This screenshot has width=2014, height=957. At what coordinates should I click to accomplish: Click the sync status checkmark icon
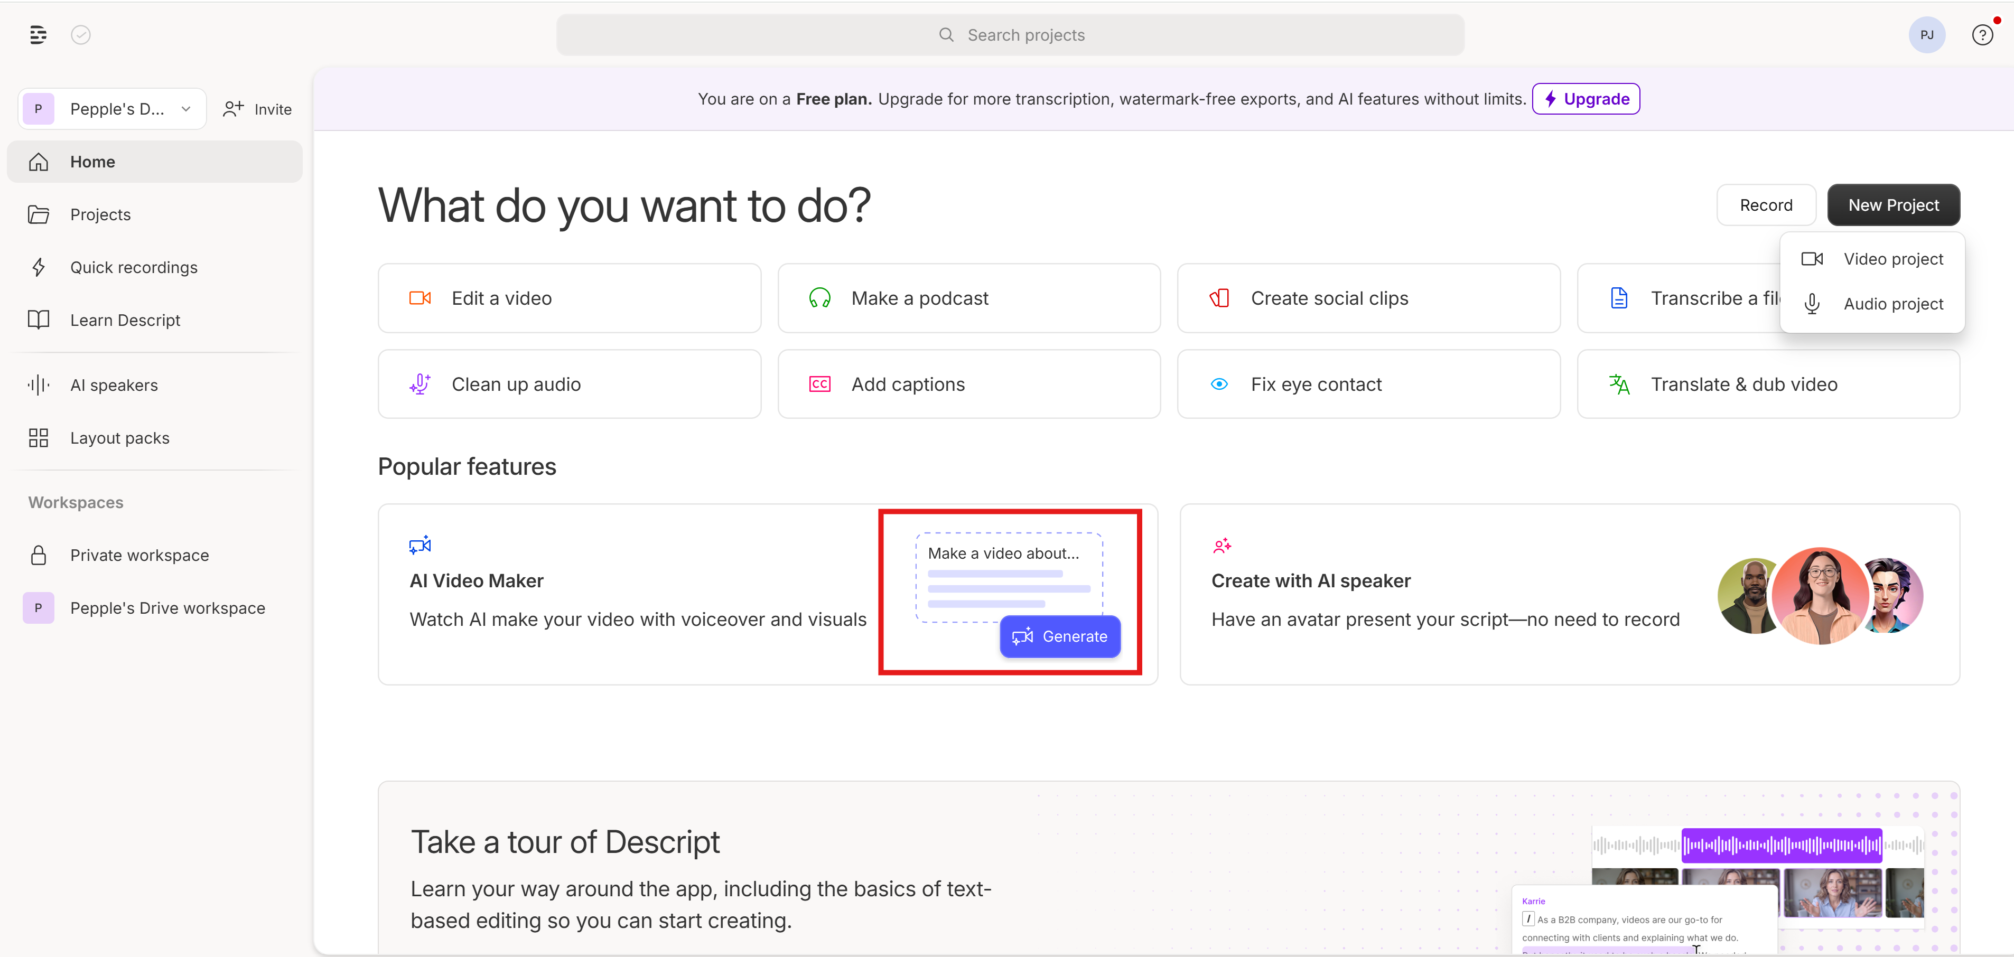pyautogui.click(x=80, y=35)
